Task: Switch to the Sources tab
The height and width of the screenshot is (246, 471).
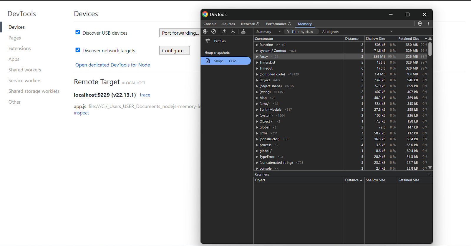Action: (228, 24)
